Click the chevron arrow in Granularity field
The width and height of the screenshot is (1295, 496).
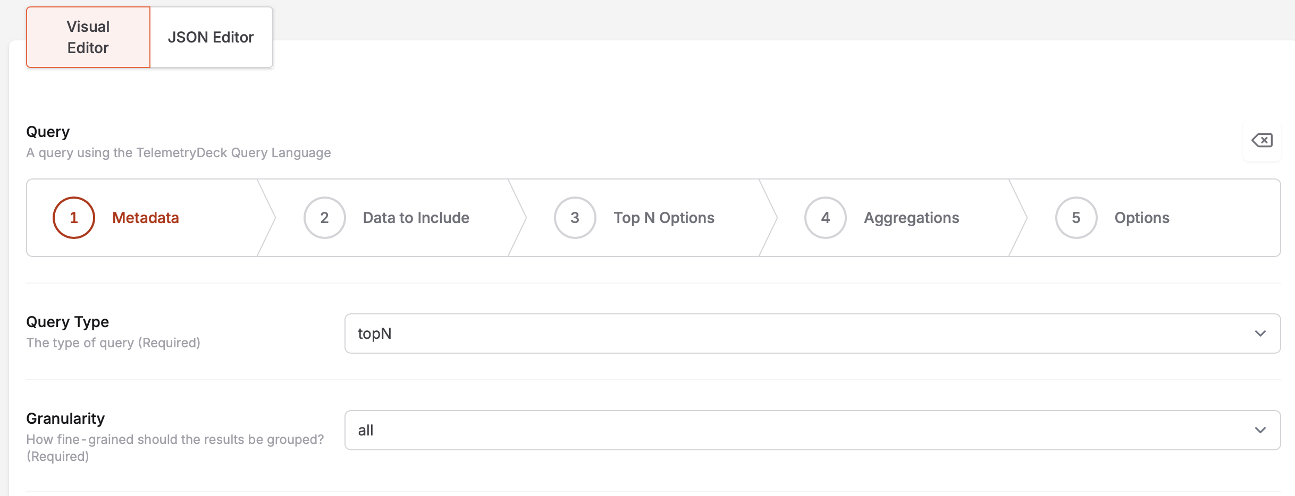(1260, 430)
